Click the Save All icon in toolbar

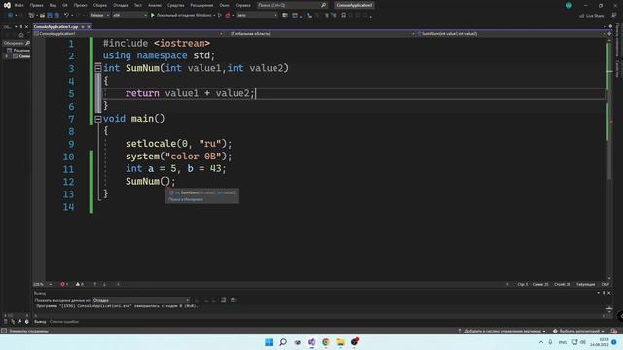pyautogui.click(x=56, y=16)
